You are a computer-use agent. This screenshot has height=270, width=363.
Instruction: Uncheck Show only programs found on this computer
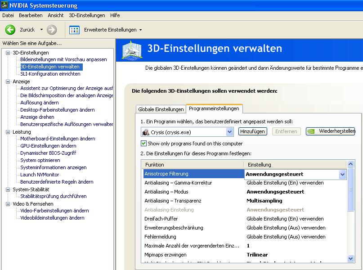(x=143, y=144)
